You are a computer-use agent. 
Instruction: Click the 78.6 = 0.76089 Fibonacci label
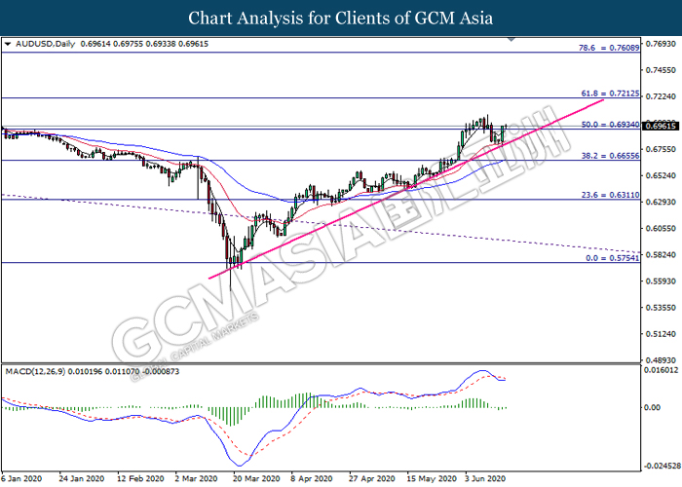pos(609,48)
